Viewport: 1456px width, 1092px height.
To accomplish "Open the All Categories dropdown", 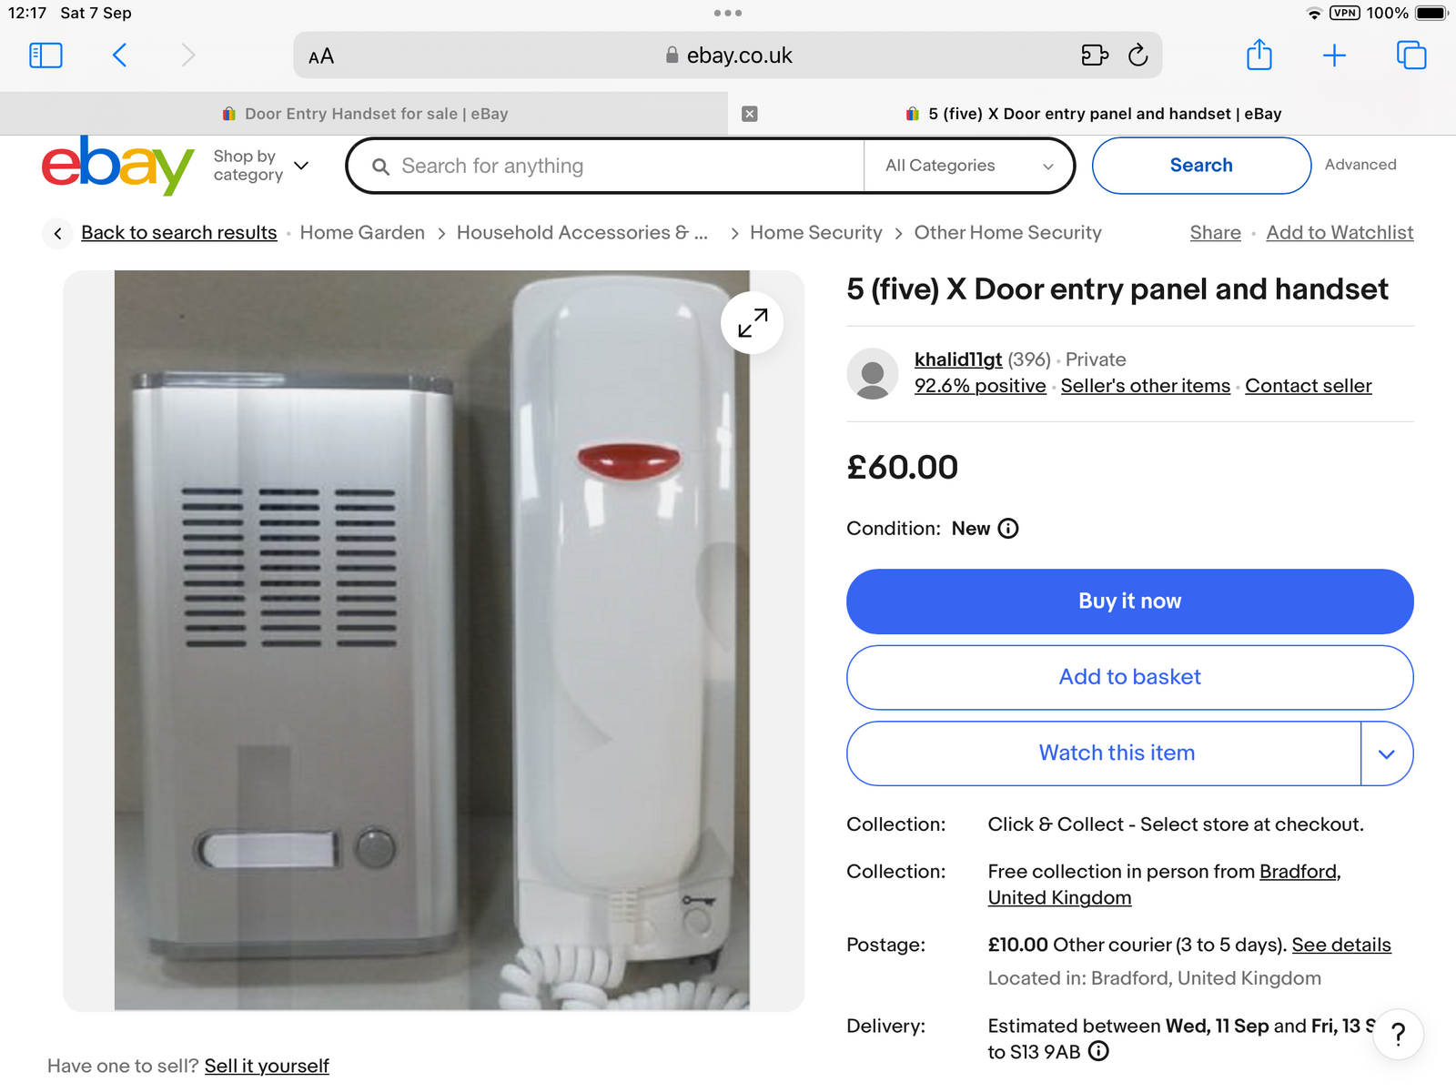I will click(968, 166).
